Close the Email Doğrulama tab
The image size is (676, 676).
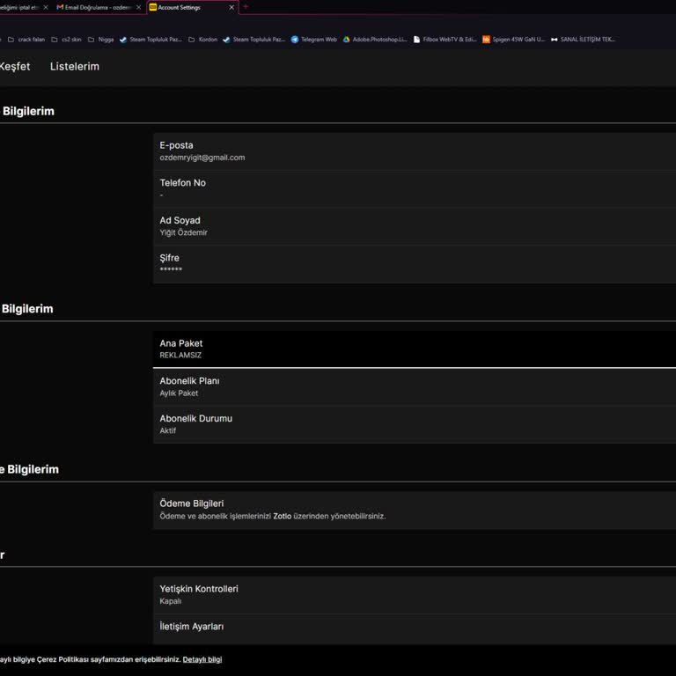pyautogui.click(x=138, y=7)
